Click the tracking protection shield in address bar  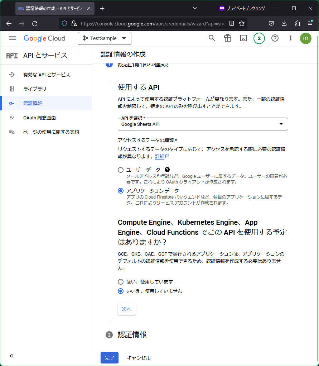pos(64,24)
